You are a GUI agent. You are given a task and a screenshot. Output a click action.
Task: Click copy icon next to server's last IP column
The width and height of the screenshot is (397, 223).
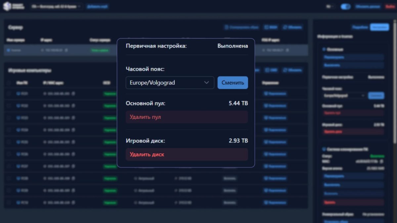coord(287,50)
